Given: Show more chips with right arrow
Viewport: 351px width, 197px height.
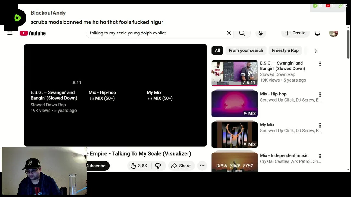Looking at the screenshot, I should tap(316, 51).
